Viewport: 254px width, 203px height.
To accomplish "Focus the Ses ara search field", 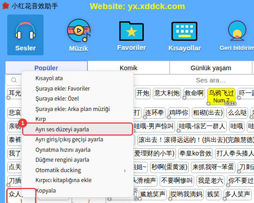I will pos(210,80).
